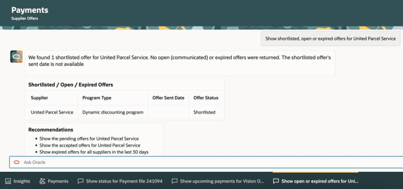Choose recommendation to show accepted offers
This screenshot has height=189, width=403.
click(90, 145)
